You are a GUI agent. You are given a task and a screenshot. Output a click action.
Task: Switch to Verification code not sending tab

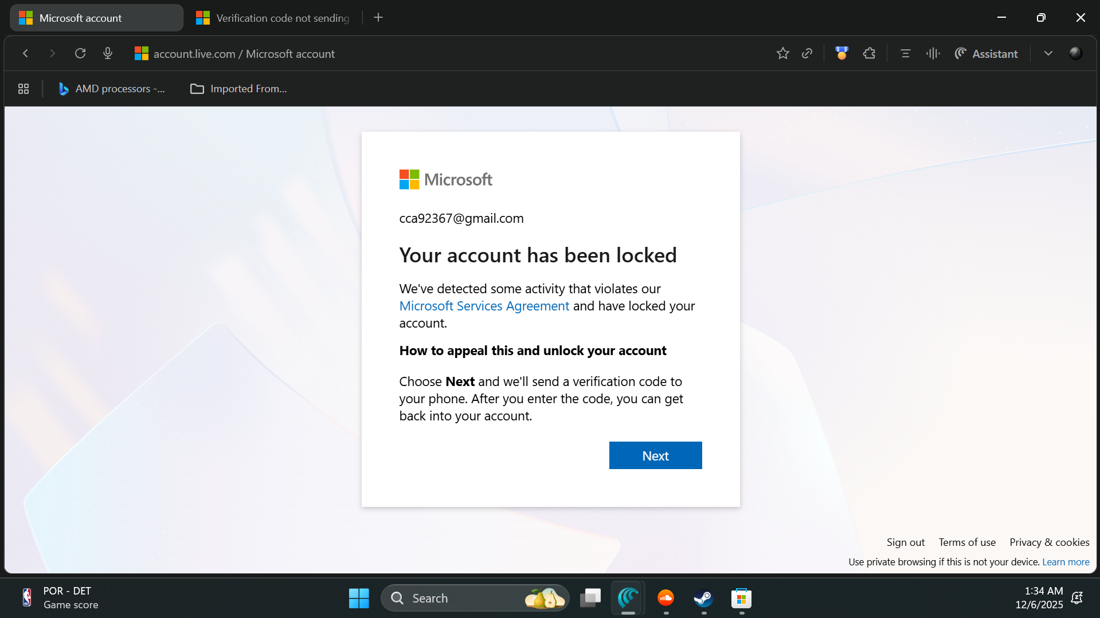coord(273,18)
